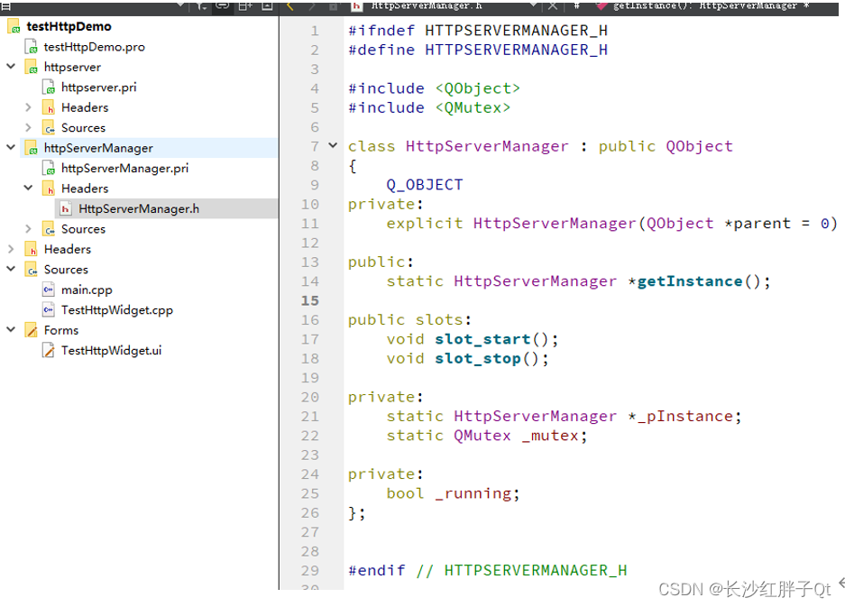
Task: Collapse the HttpServerManager class using the fold marker
Action: 332,145
